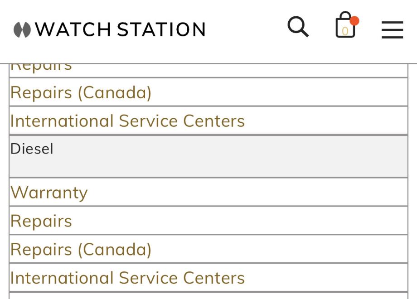417x299 pixels.
Task: Open the Warranty link under Diesel
Action: click(x=49, y=193)
